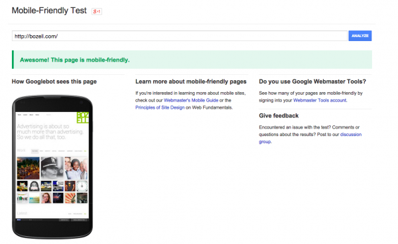Click the 'Give feedback' heading
Image resolution: width=398 pixels, height=244 pixels.
coord(279,116)
